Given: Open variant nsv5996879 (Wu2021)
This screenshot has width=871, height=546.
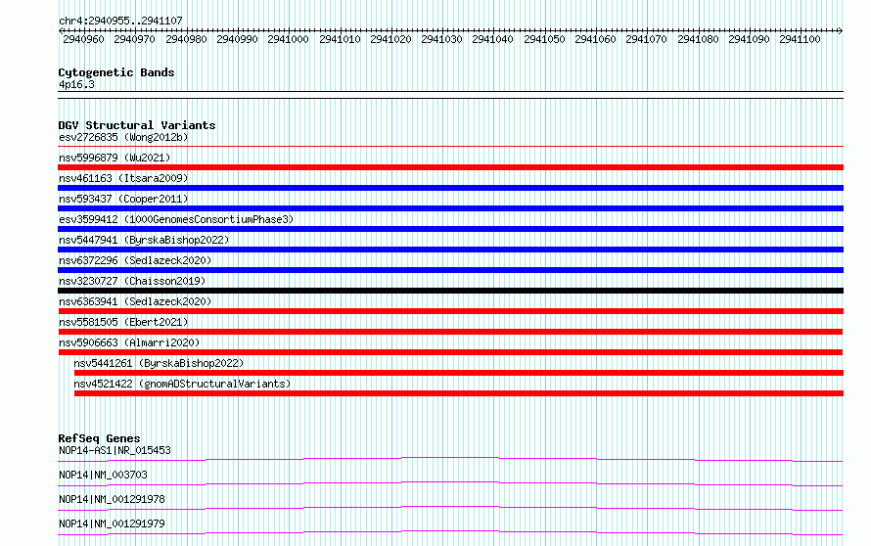Looking at the screenshot, I should (115, 158).
